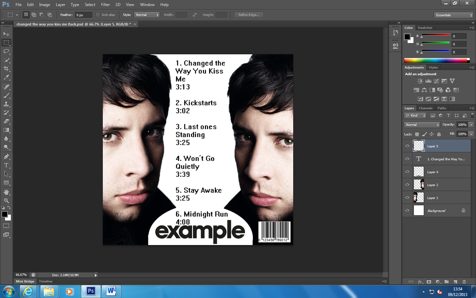Enable the Anti-alias checkbox
476x298 pixels.
coord(98,15)
